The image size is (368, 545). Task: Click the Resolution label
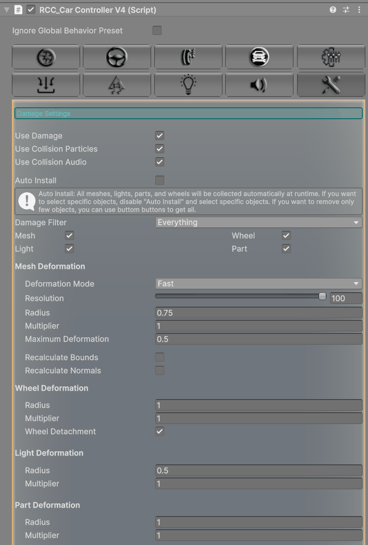(x=44, y=298)
